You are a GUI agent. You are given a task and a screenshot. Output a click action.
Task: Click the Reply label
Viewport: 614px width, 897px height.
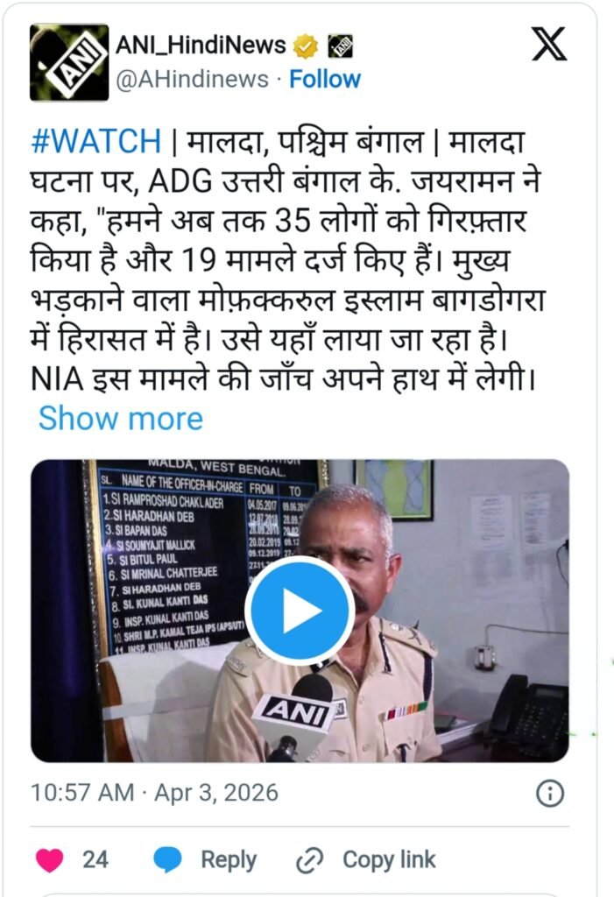pyautogui.click(x=229, y=860)
